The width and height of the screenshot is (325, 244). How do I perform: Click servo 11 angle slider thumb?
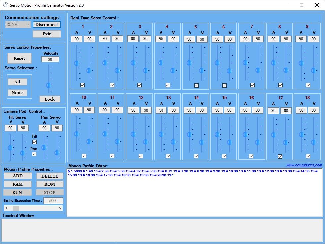tap(105, 134)
